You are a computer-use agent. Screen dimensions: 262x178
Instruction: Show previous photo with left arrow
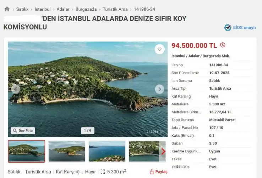tap(16, 89)
